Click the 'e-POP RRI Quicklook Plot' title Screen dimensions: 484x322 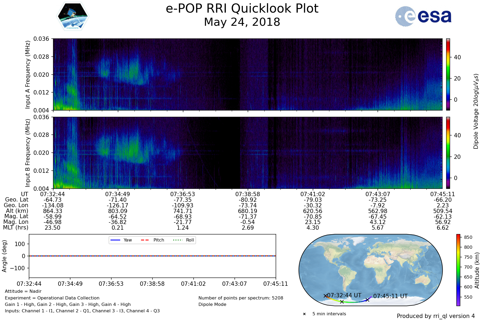[242, 9]
